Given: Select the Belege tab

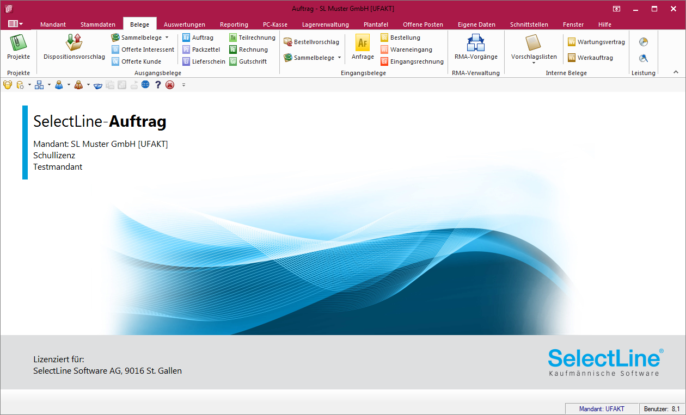Looking at the screenshot, I should coord(140,24).
